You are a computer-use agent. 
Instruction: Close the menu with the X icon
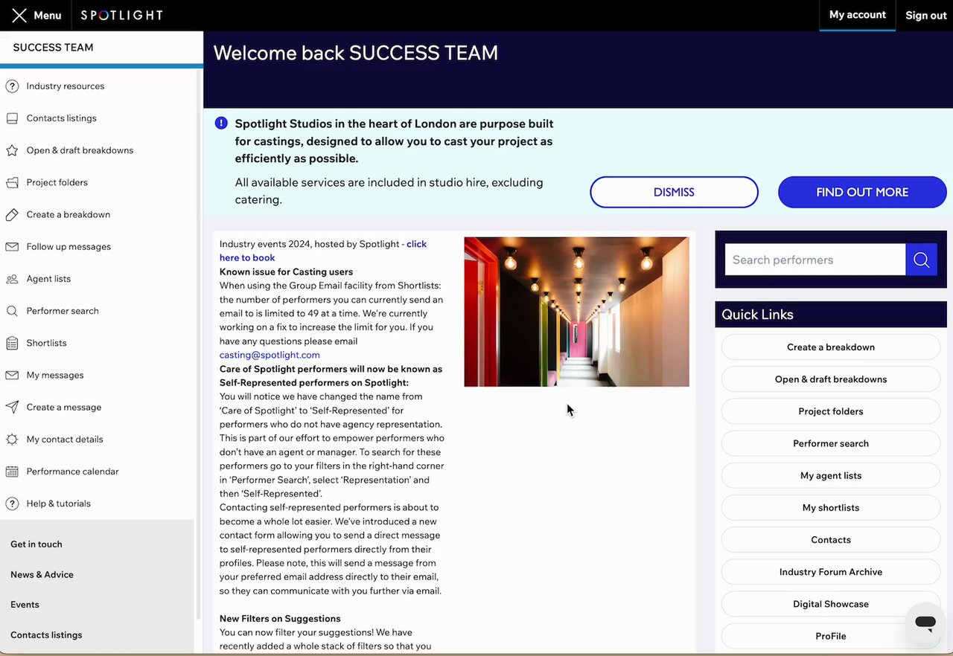pyautogui.click(x=19, y=15)
